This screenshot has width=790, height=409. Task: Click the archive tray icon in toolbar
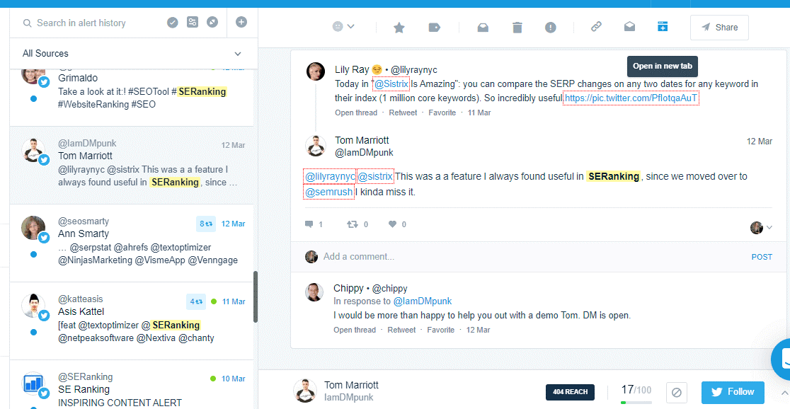(x=483, y=28)
